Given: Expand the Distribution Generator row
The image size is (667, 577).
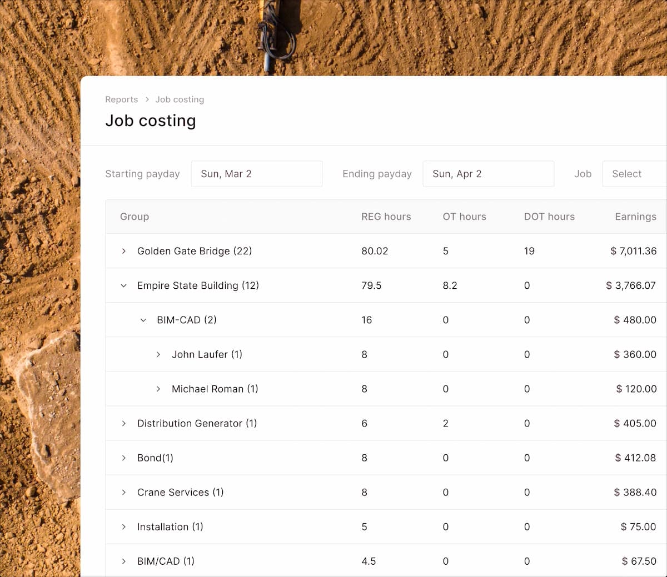Looking at the screenshot, I should [x=123, y=423].
